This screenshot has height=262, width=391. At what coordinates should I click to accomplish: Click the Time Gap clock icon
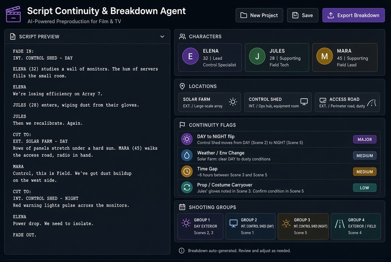pyautogui.click(x=187, y=171)
